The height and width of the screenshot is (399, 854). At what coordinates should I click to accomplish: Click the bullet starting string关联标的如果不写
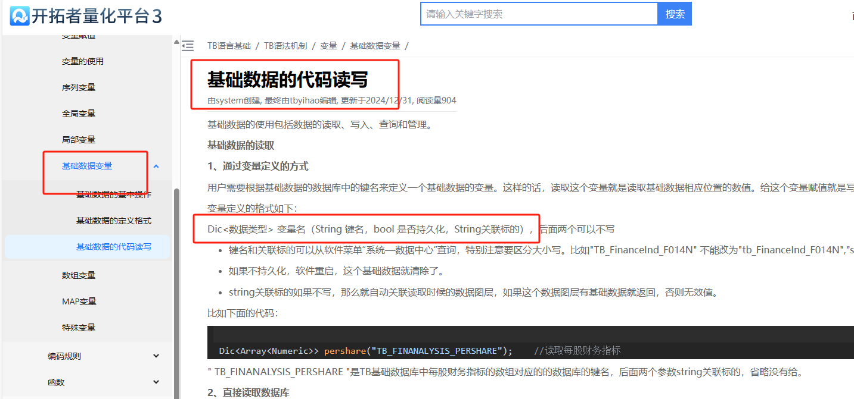point(473,292)
